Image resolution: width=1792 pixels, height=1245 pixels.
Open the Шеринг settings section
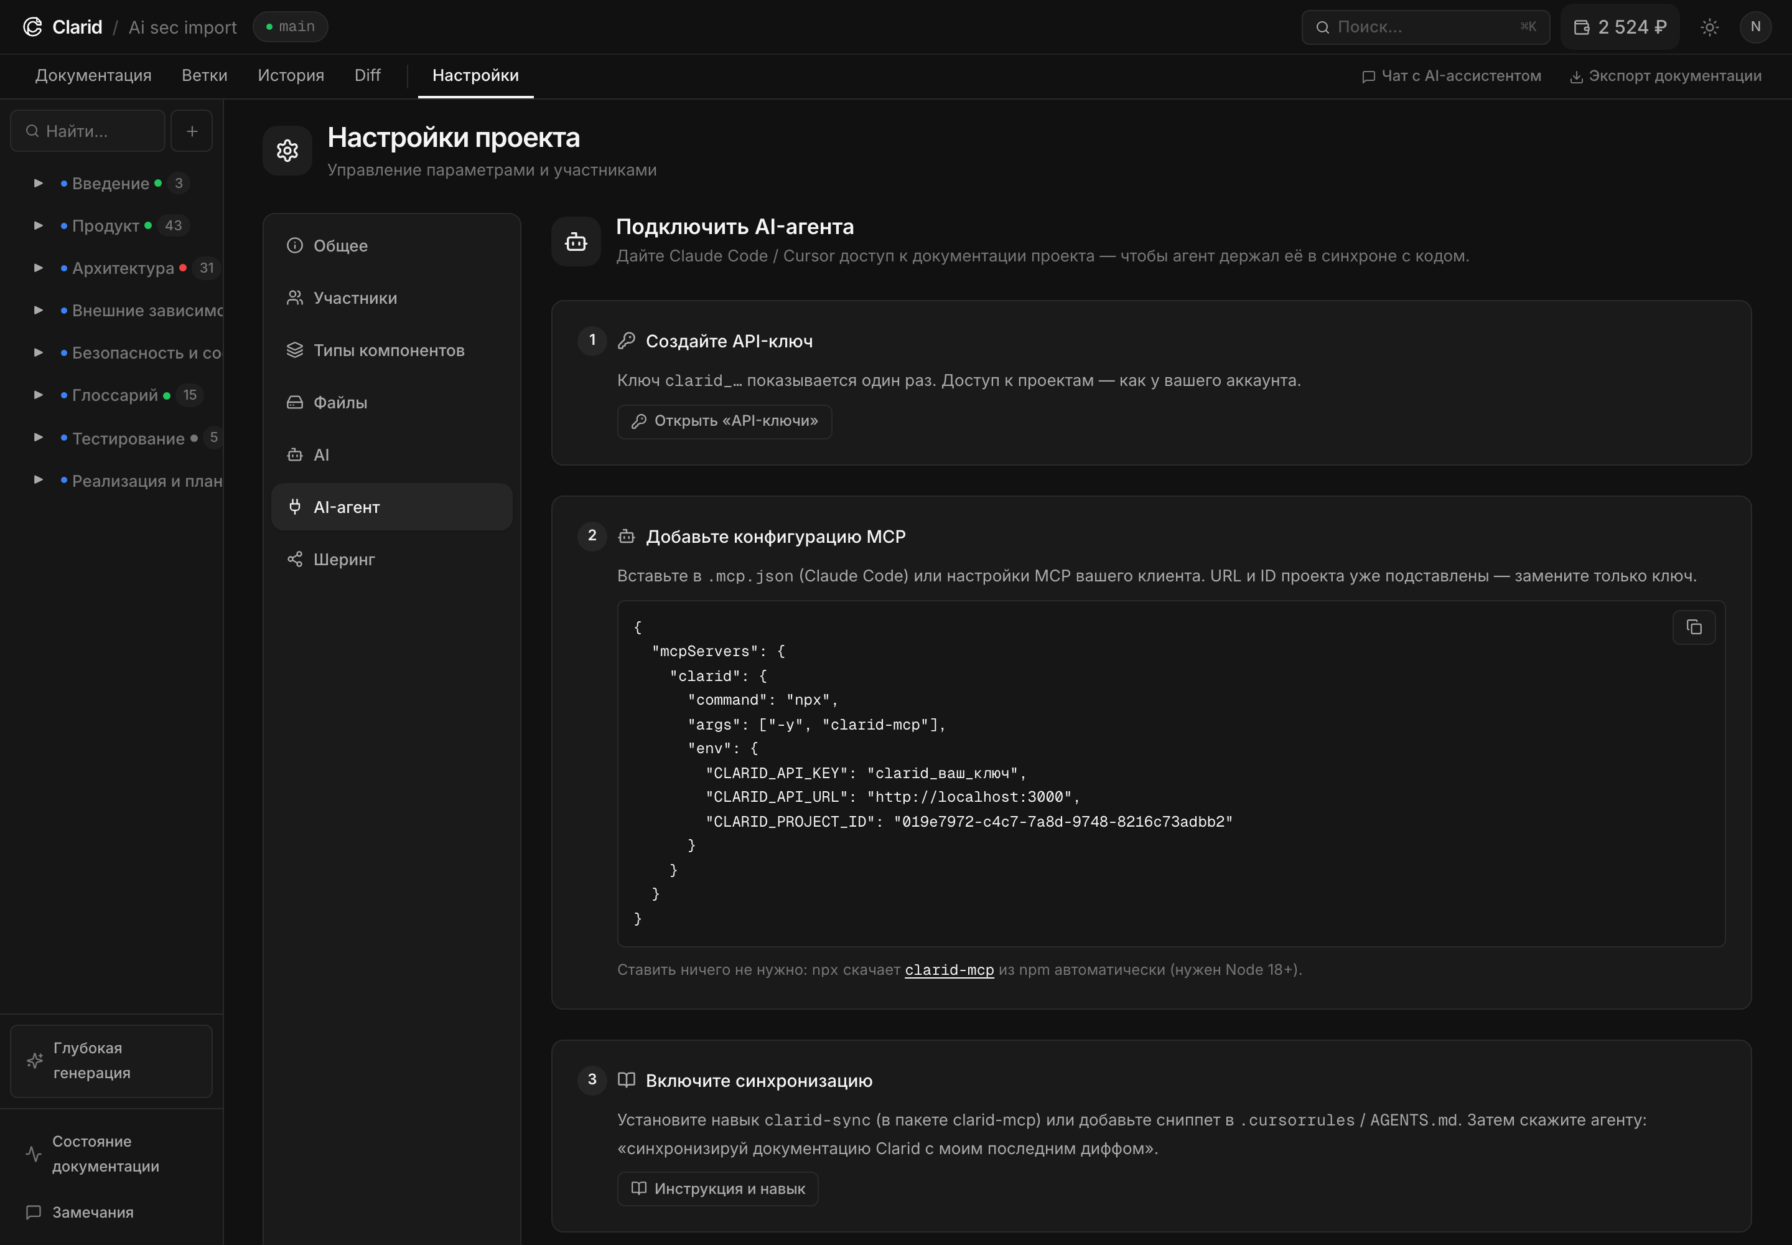click(391, 559)
